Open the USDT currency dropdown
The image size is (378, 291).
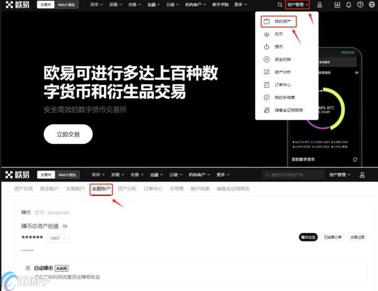58,238
